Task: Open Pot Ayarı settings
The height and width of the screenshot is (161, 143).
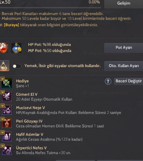Action: 124,48
